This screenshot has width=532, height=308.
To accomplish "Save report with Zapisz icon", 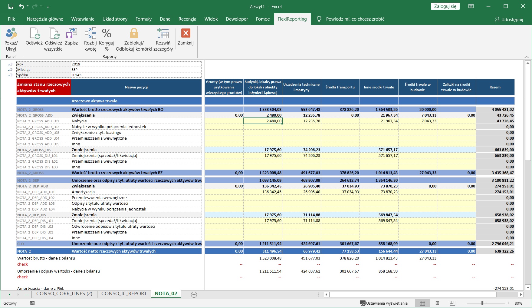I will (x=71, y=34).
